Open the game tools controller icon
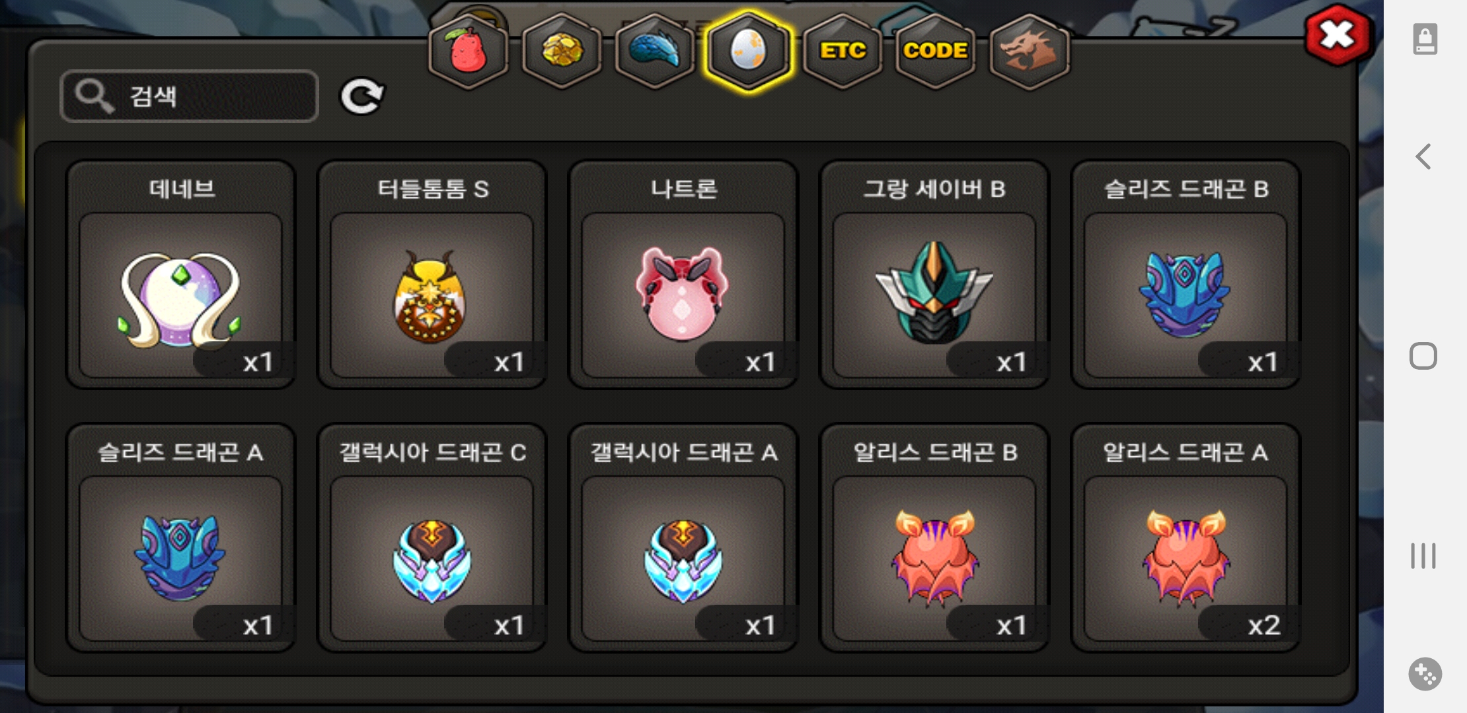Viewport: 1467px width, 713px height. click(x=1425, y=674)
